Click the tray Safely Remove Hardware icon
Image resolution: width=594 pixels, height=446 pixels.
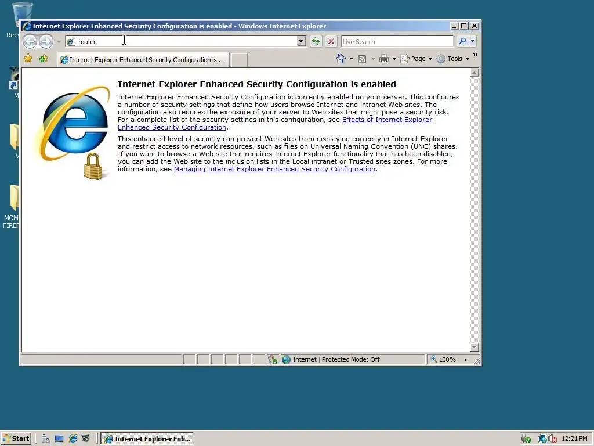(526, 439)
